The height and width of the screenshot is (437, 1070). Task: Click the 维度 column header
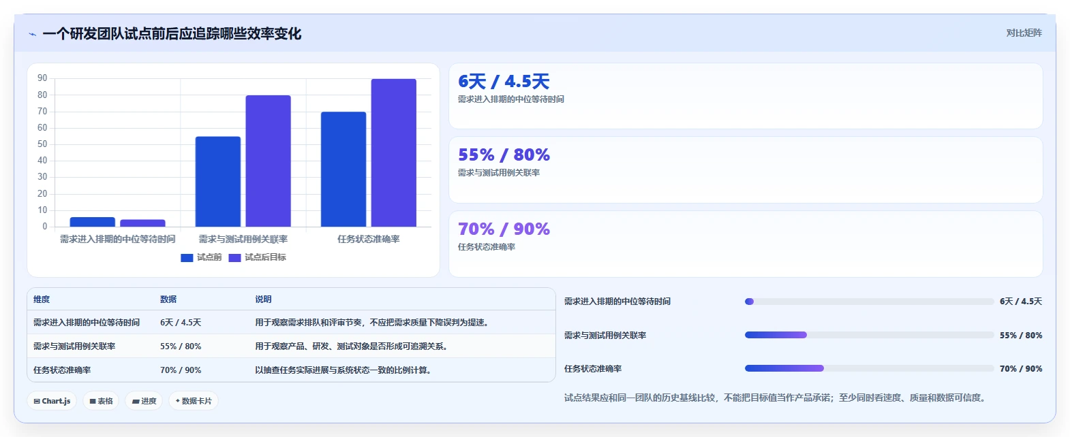(x=42, y=300)
